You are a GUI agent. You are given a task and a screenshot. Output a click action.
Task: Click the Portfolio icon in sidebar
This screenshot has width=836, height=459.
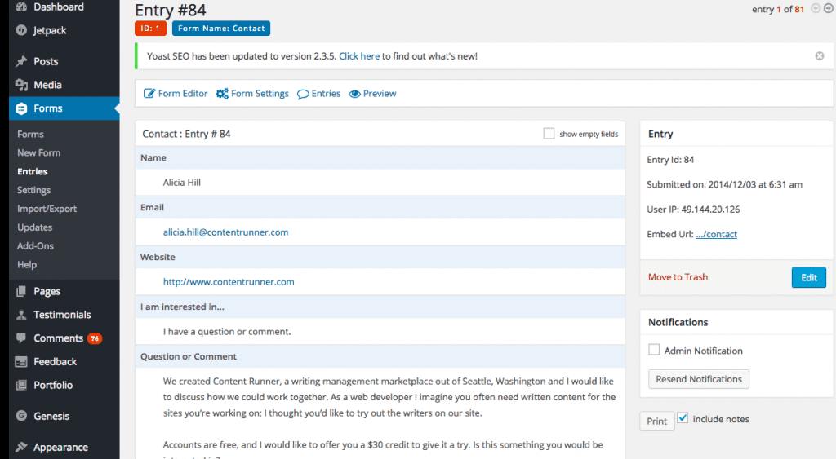pyautogui.click(x=21, y=385)
